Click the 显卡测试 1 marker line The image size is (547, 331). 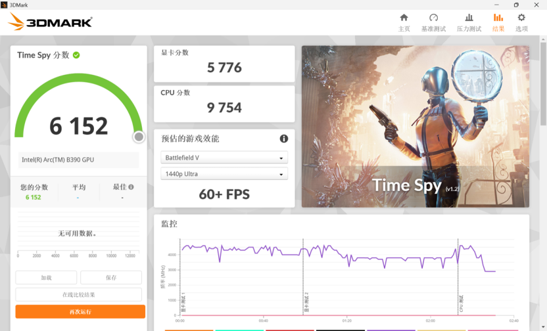click(179, 277)
